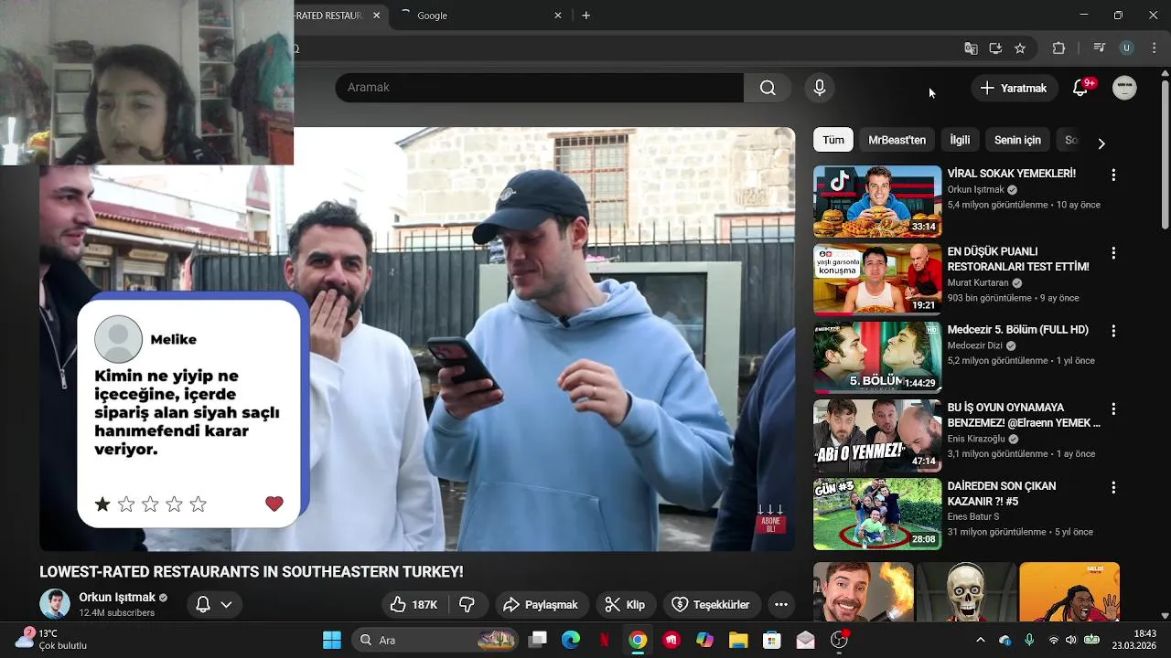Open the Windows Start menu
The height and width of the screenshot is (658, 1171).
click(332, 640)
